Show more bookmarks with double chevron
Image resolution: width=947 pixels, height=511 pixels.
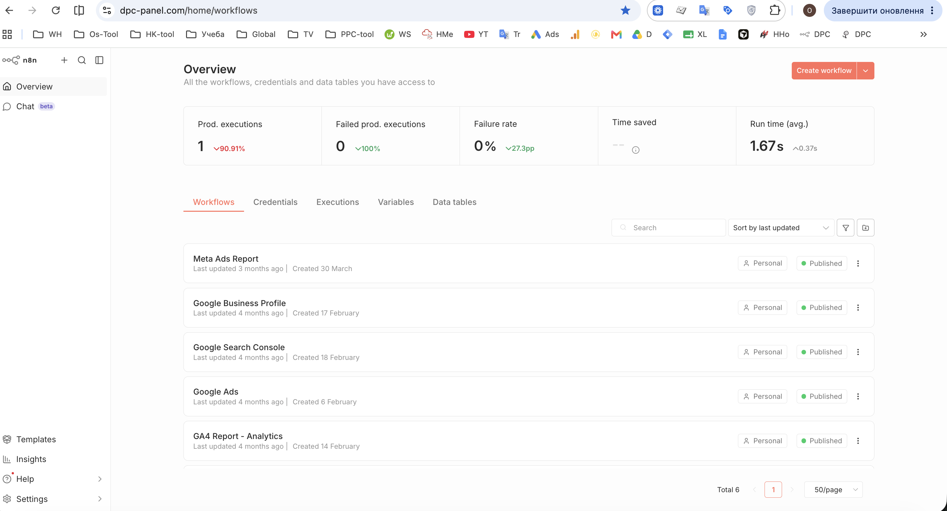(x=923, y=34)
